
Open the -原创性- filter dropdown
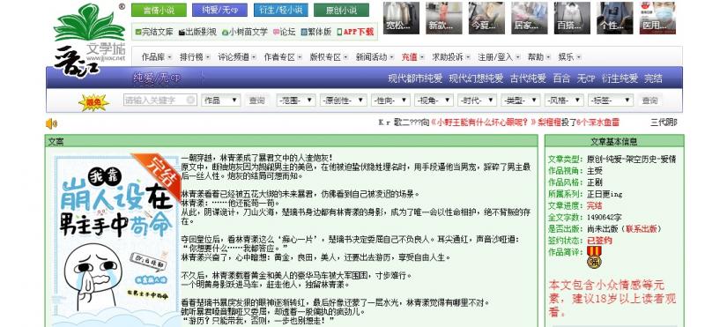point(344,100)
